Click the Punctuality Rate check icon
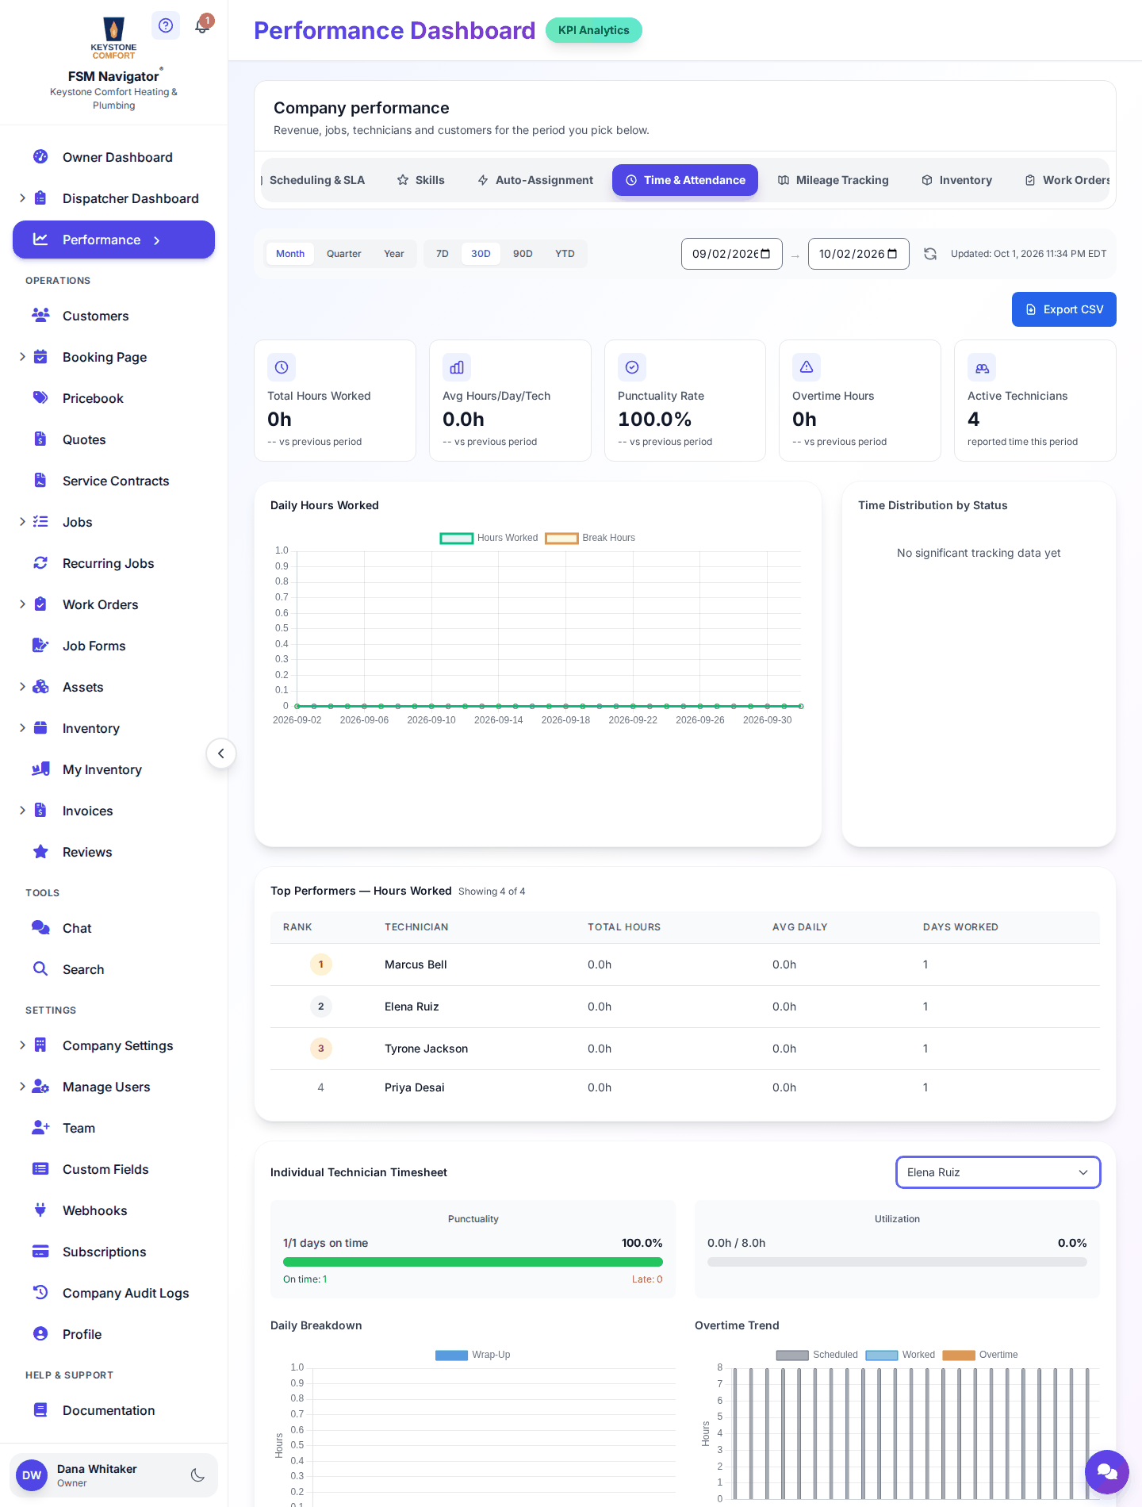This screenshot has height=1507, width=1142. click(632, 367)
